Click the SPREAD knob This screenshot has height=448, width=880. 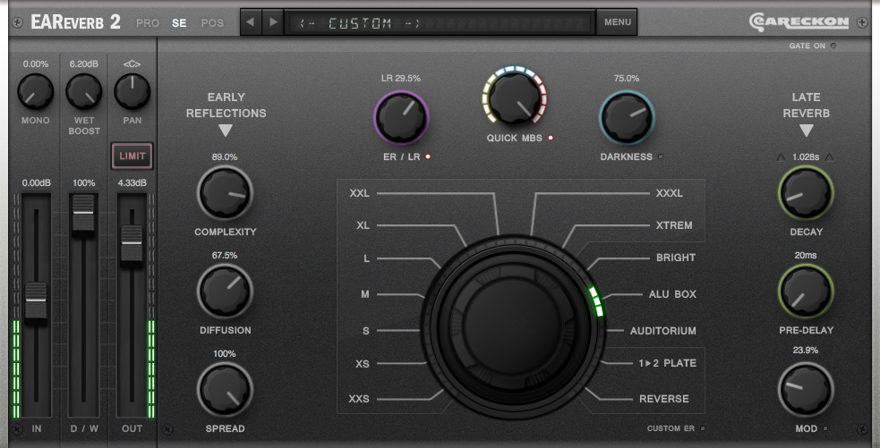click(x=225, y=389)
